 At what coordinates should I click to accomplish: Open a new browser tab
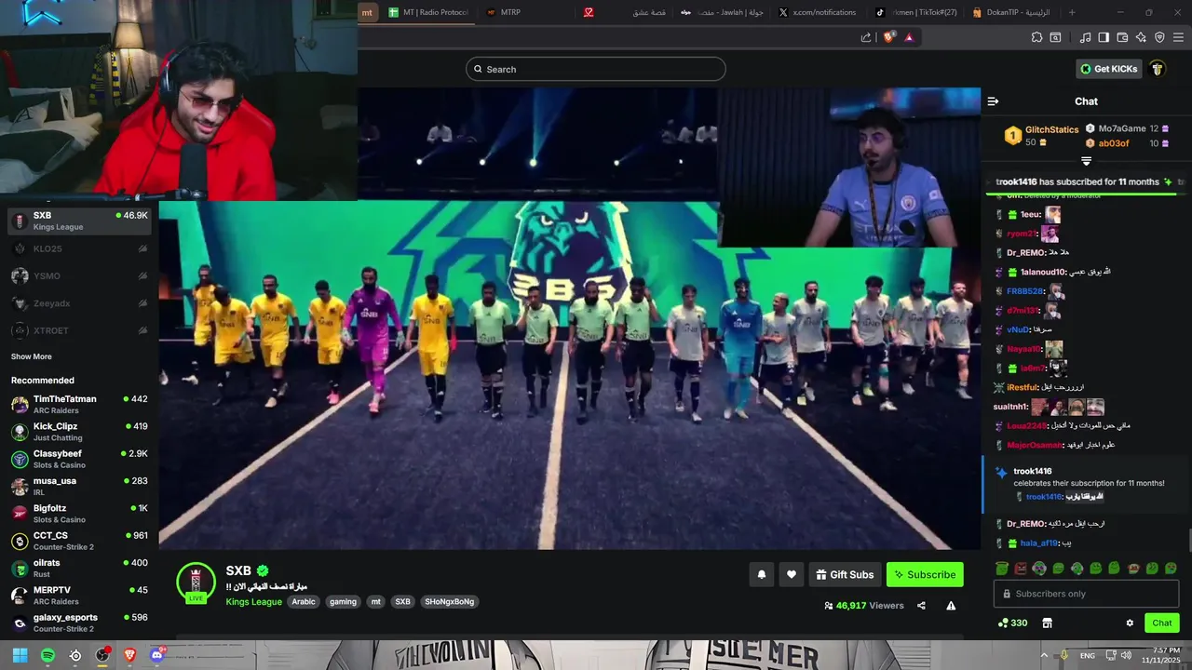(x=1072, y=12)
